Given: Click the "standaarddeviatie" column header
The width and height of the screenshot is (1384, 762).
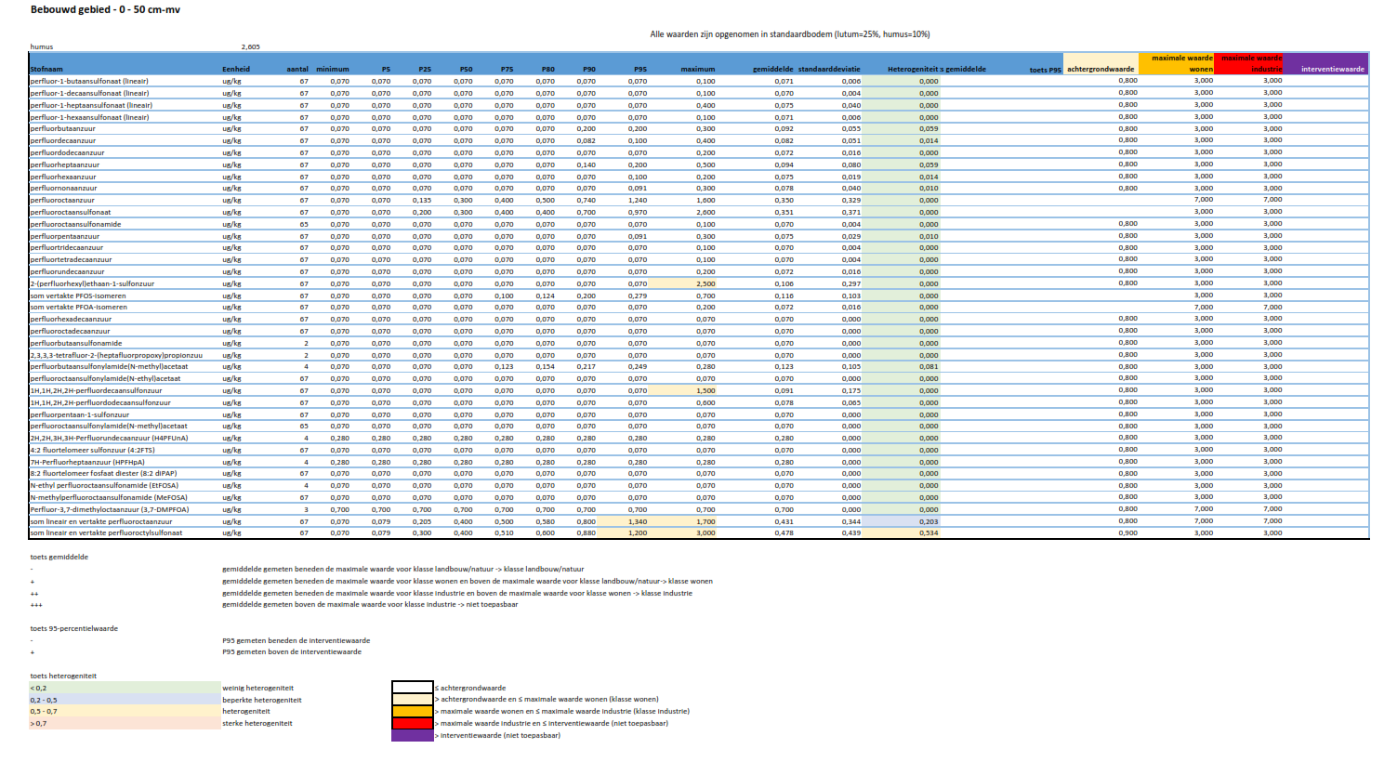Looking at the screenshot, I should [829, 69].
